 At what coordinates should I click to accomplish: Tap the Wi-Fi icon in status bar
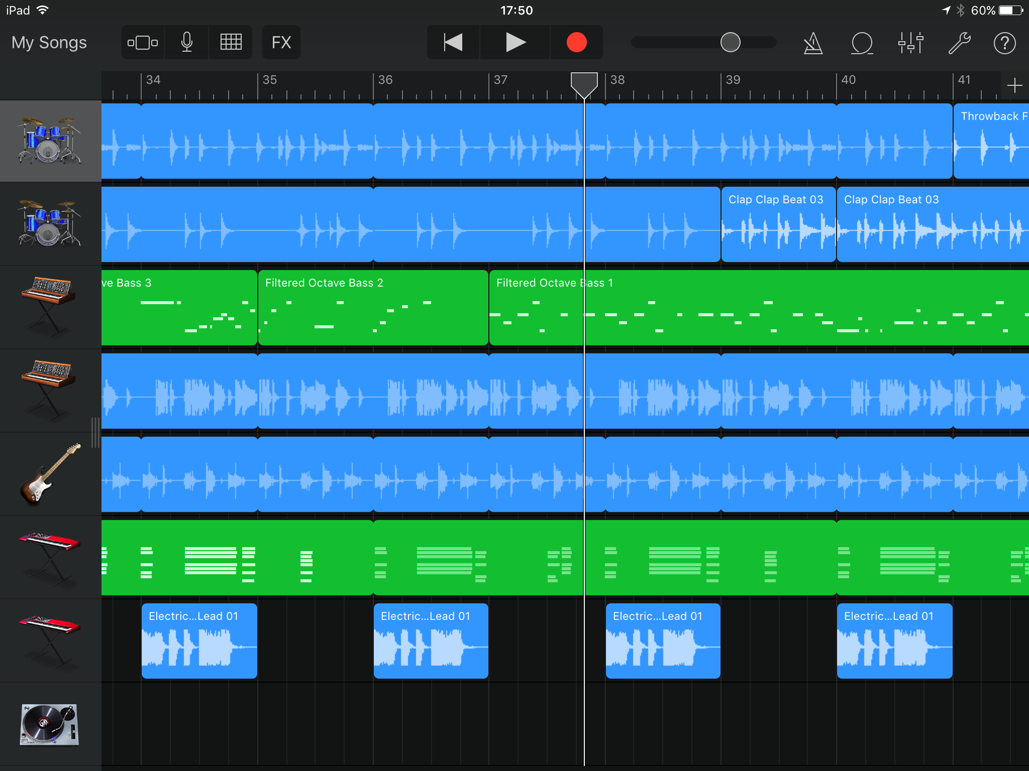(43, 10)
